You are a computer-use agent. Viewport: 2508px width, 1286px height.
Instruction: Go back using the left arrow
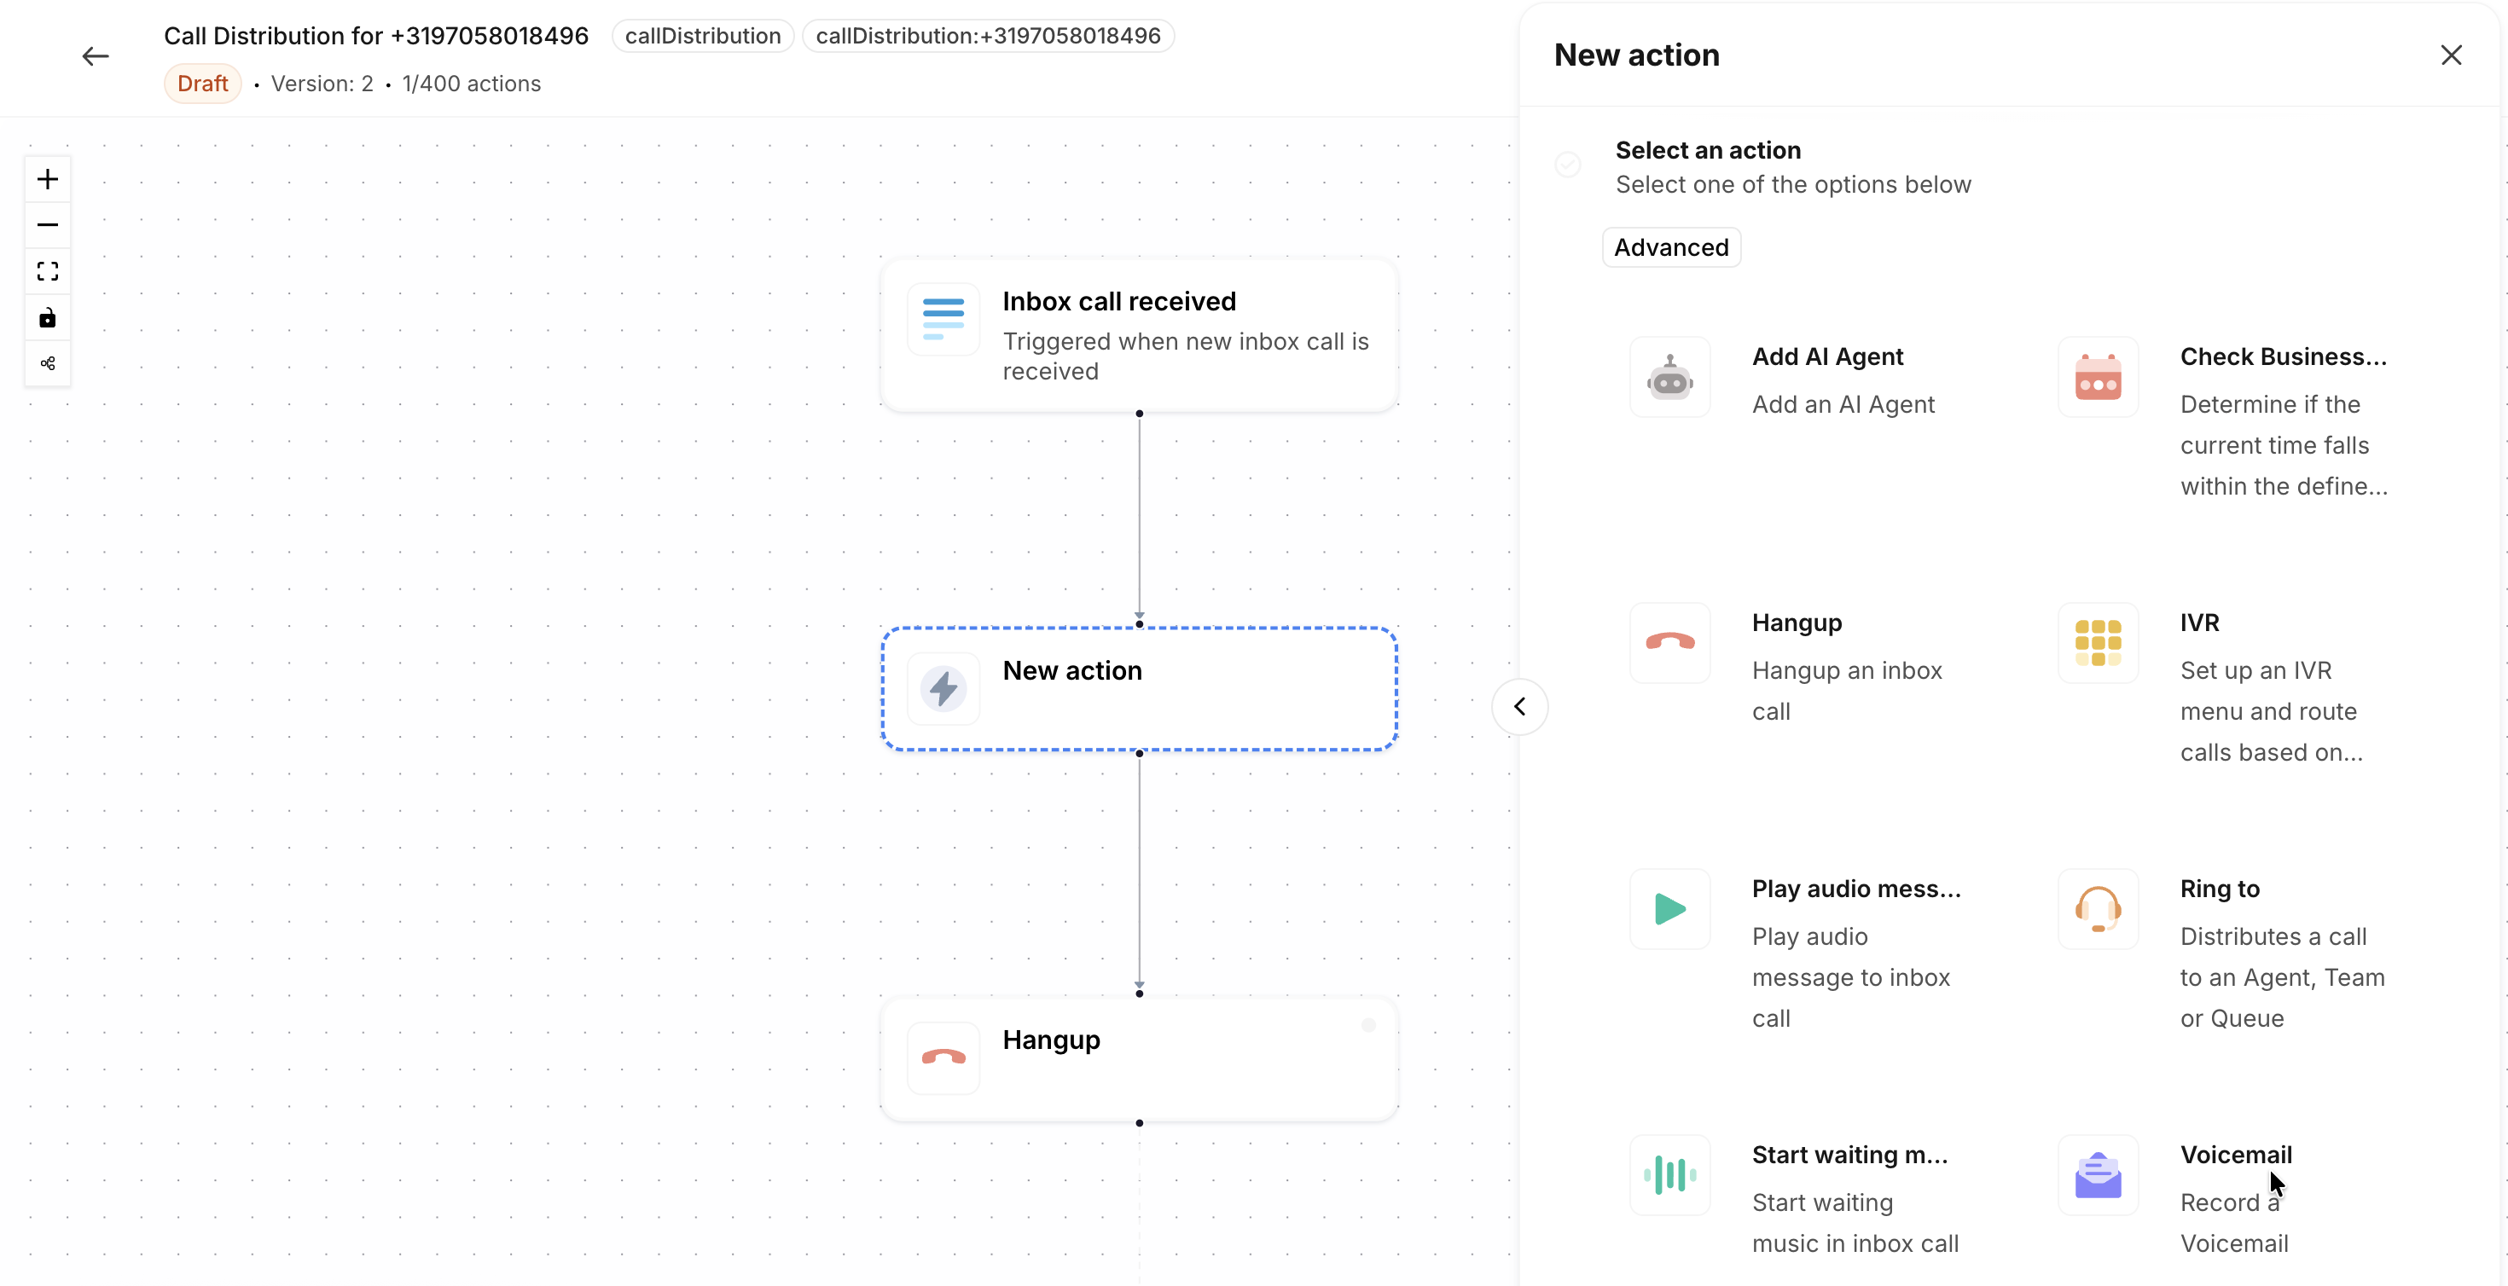coord(96,56)
